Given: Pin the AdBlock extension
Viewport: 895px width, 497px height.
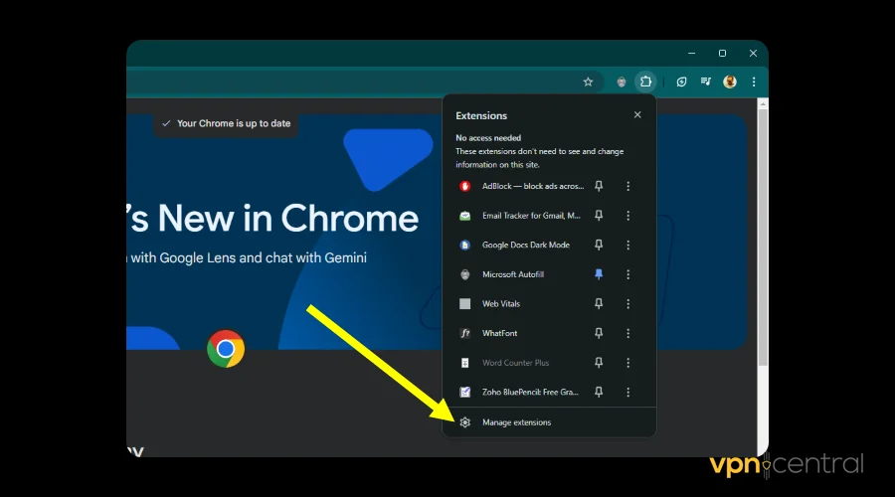Looking at the screenshot, I should (599, 186).
